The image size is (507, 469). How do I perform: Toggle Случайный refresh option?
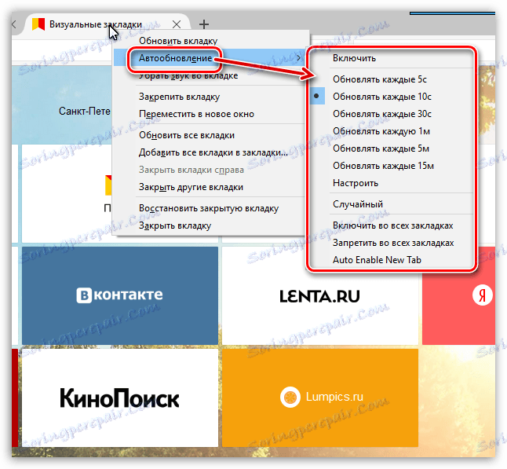[x=392, y=204]
